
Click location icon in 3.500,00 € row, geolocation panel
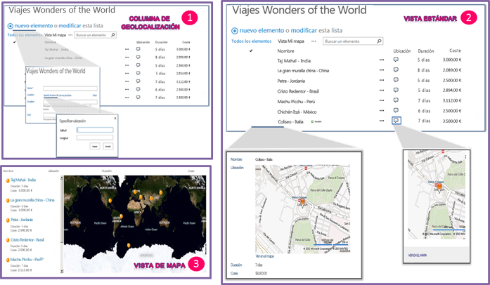[x=138, y=98]
